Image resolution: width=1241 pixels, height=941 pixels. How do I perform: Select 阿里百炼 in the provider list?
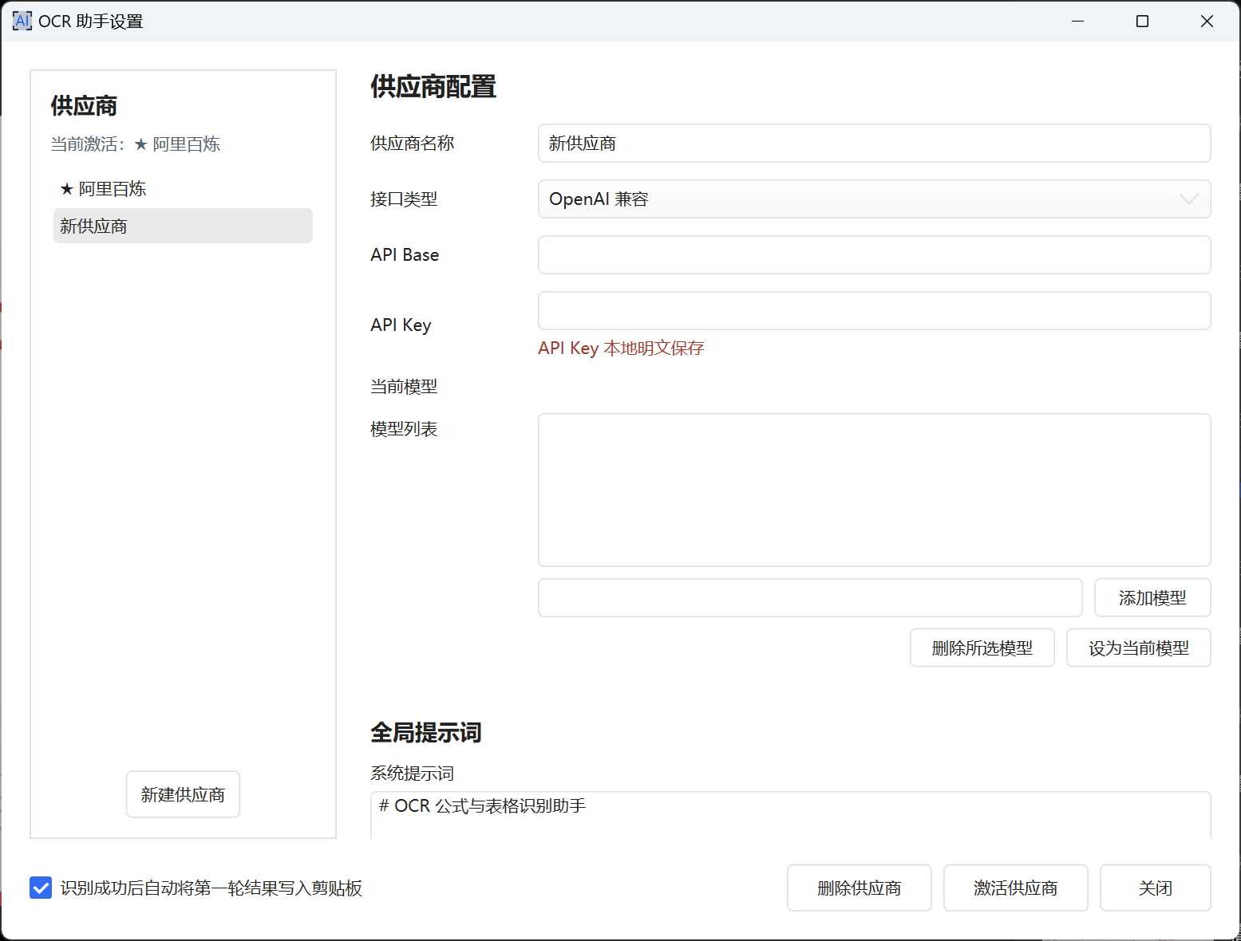[183, 189]
